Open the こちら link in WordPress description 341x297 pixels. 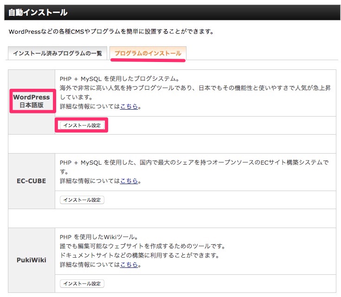pyautogui.click(x=129, y=106)
